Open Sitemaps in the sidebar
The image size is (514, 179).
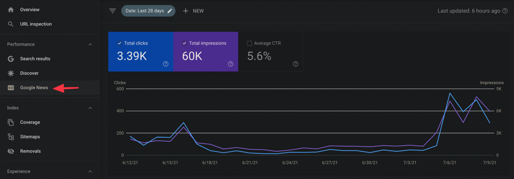(50, 137)
